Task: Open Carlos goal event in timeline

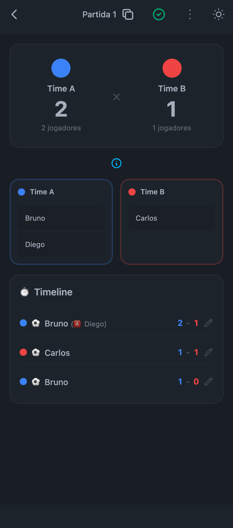Action: point(57,353)
